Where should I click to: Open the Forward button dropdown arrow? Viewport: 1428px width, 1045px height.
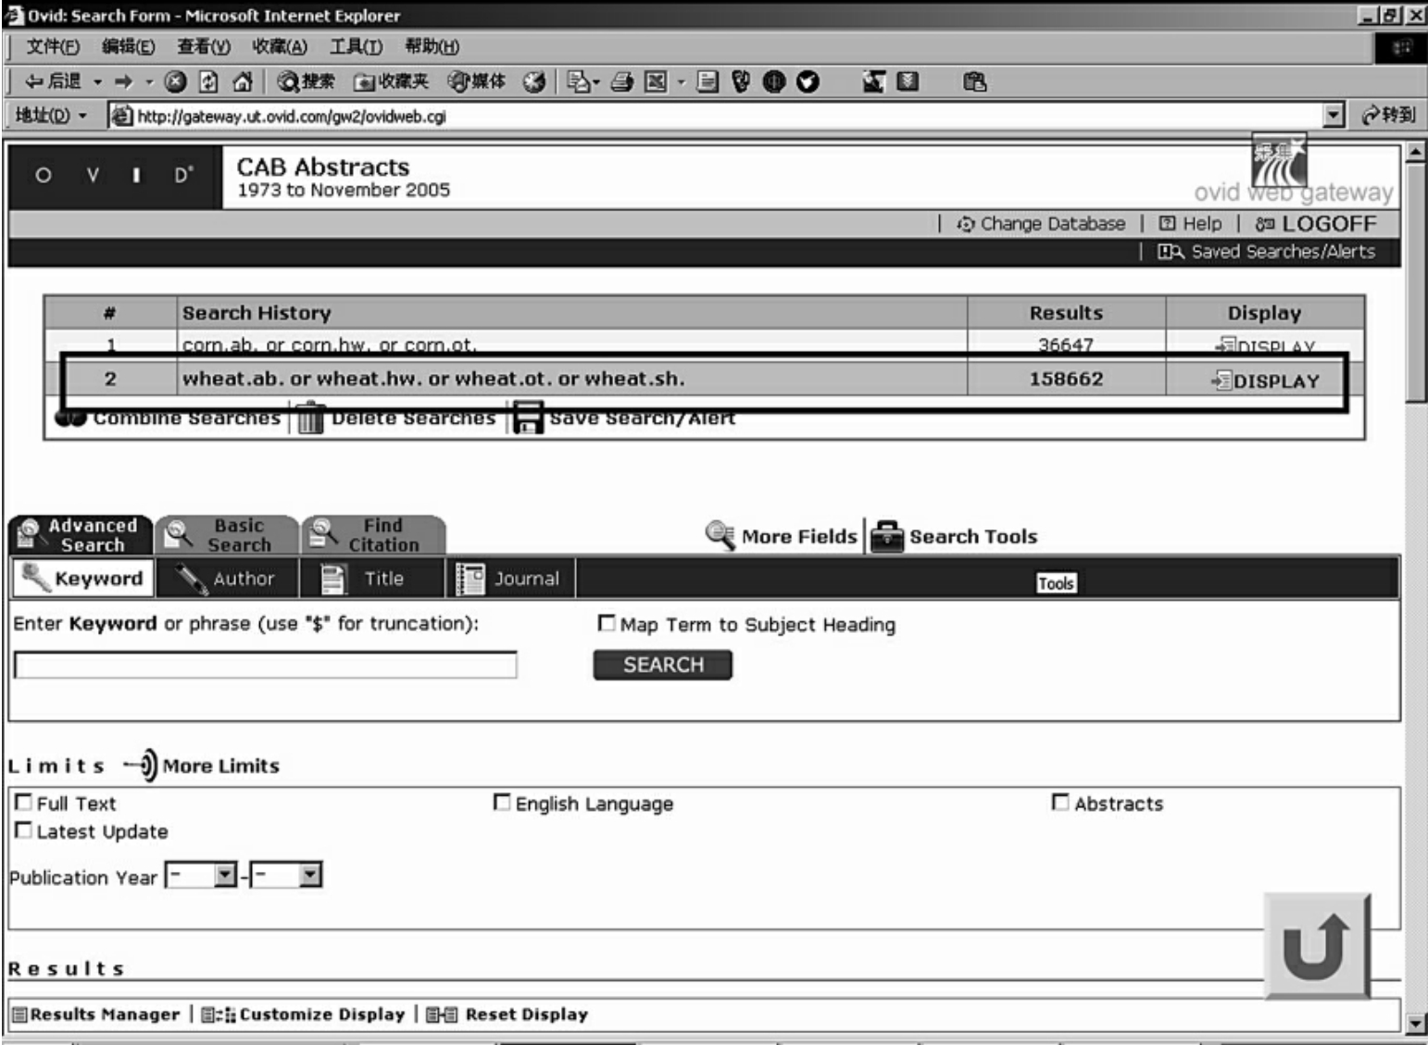pos(148,82)
